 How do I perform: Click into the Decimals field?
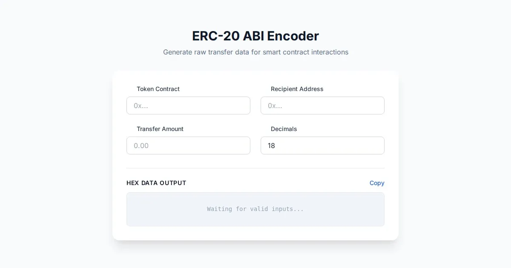322,145
